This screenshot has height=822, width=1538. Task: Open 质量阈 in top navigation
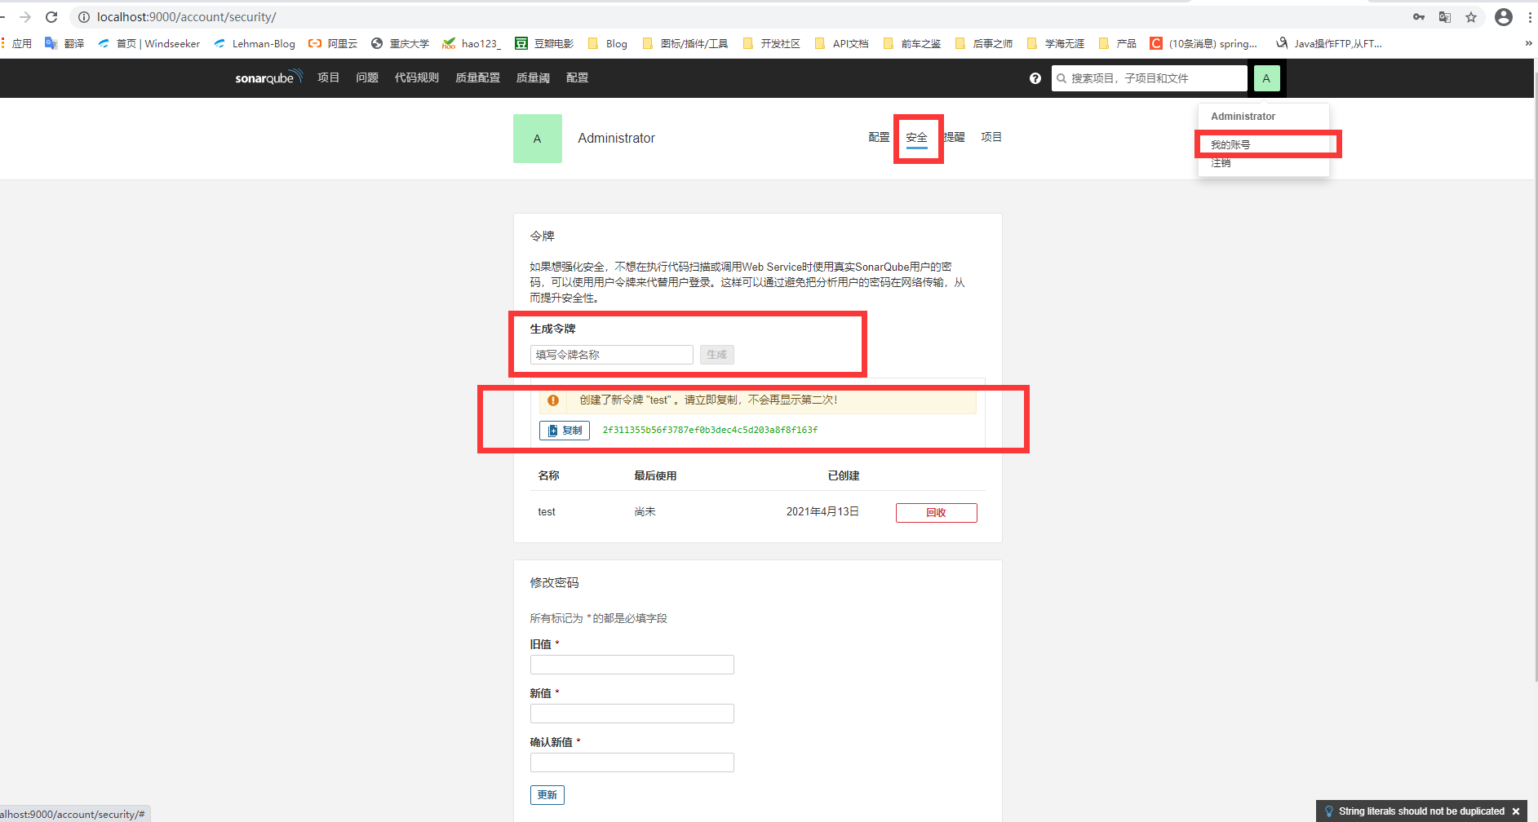[x=533, y=77]
